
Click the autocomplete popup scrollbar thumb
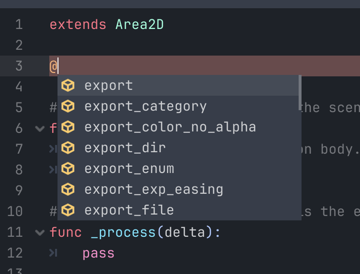point(300,86)
